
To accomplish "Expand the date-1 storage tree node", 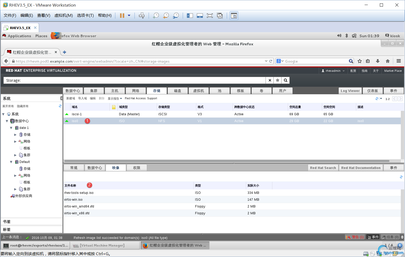I will coord(15,135).
